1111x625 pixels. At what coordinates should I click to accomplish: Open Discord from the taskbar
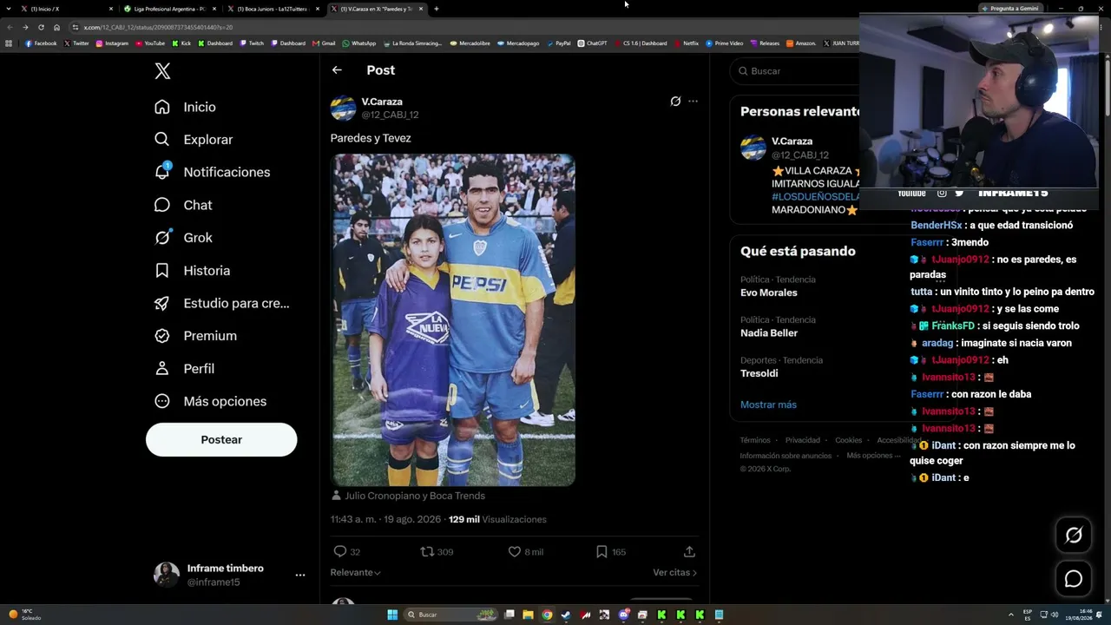click(x=623, y=615)
